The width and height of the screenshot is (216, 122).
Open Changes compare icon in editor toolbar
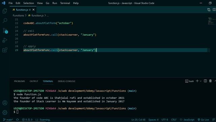[x=209, y=10]
